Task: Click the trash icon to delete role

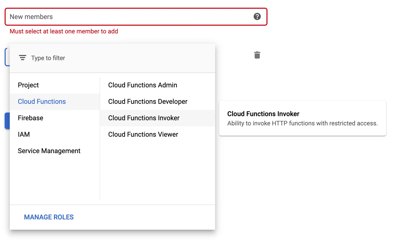Action: pyautogui.click(x=257, y=55)
